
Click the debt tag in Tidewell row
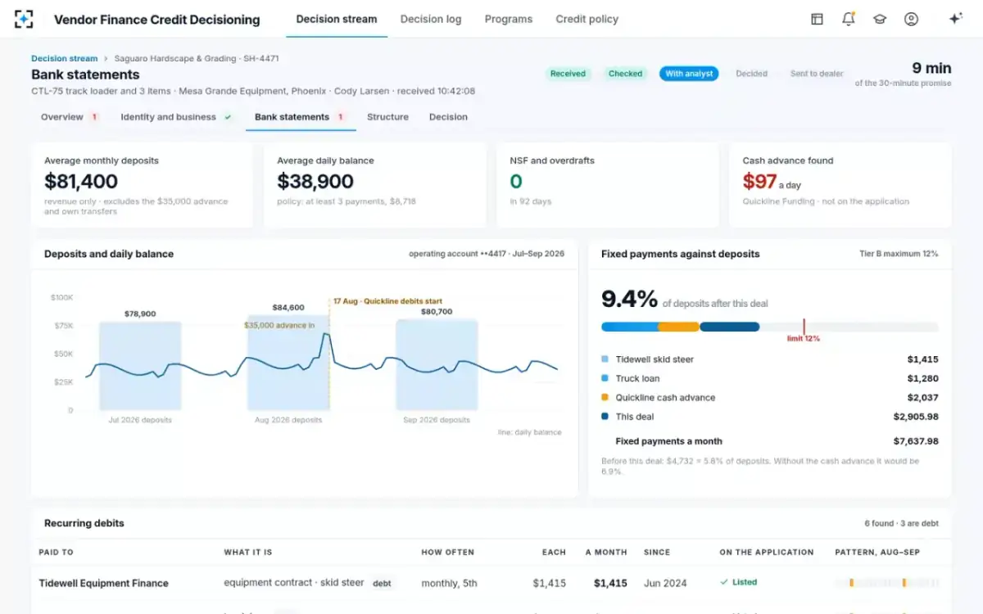pos(382,584)
